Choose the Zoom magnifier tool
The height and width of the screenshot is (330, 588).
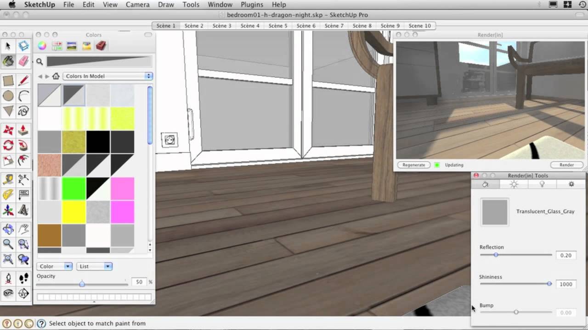(x=8, y=245)
